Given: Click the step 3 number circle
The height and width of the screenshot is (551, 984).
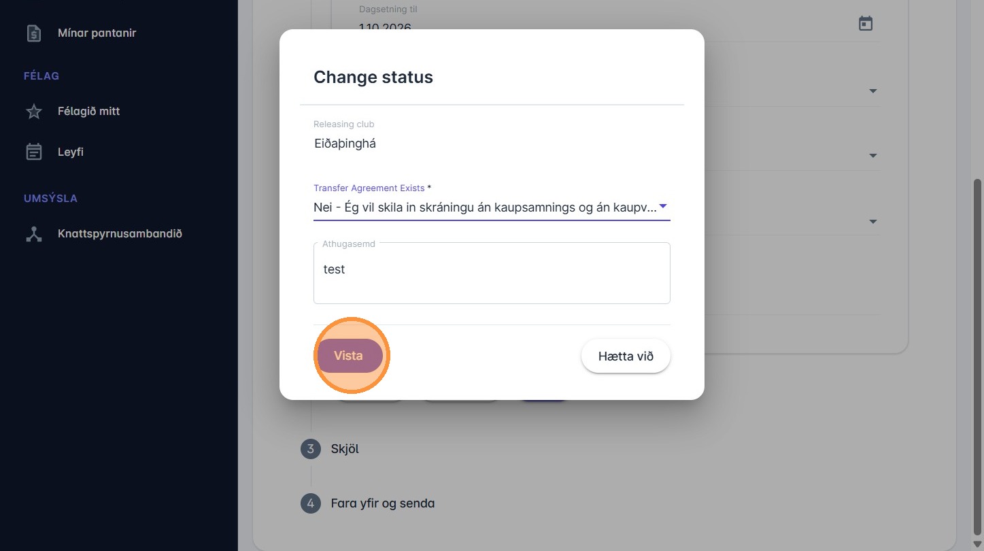Looking at the screenshot, I should point(311,449).
